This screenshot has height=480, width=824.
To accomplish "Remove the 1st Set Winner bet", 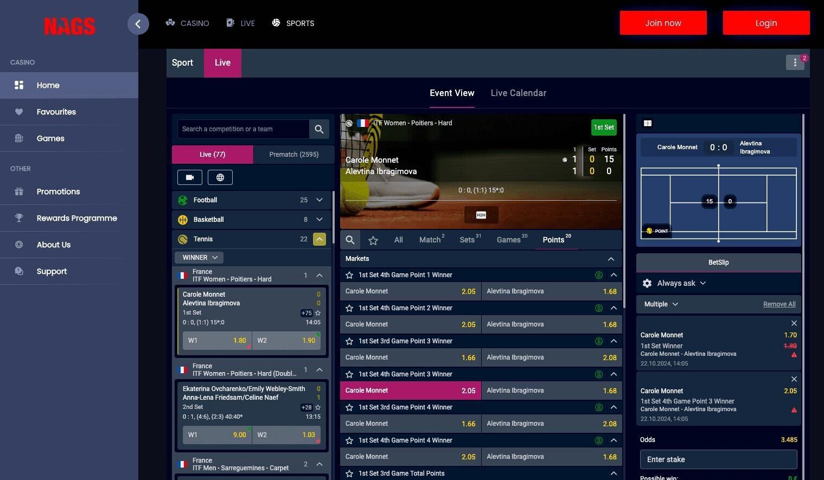I will point(794,323).
